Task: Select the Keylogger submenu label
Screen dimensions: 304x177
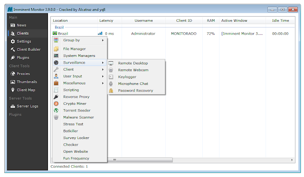Action: coord(127,77)
